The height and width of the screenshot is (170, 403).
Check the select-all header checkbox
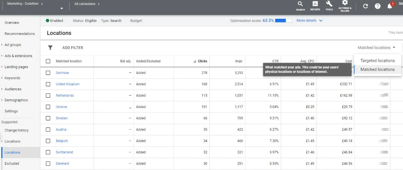pos(48,61)
